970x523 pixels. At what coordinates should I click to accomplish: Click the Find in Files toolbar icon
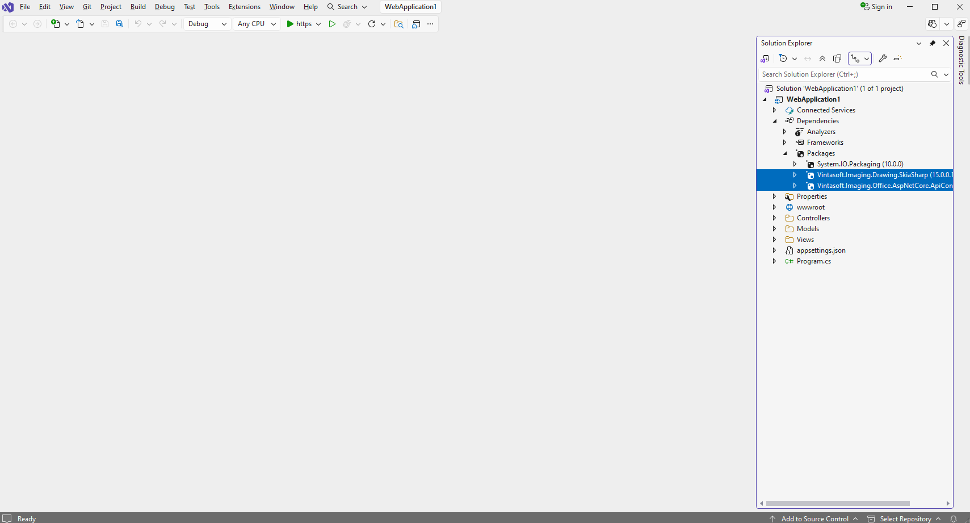click(399, 24)
